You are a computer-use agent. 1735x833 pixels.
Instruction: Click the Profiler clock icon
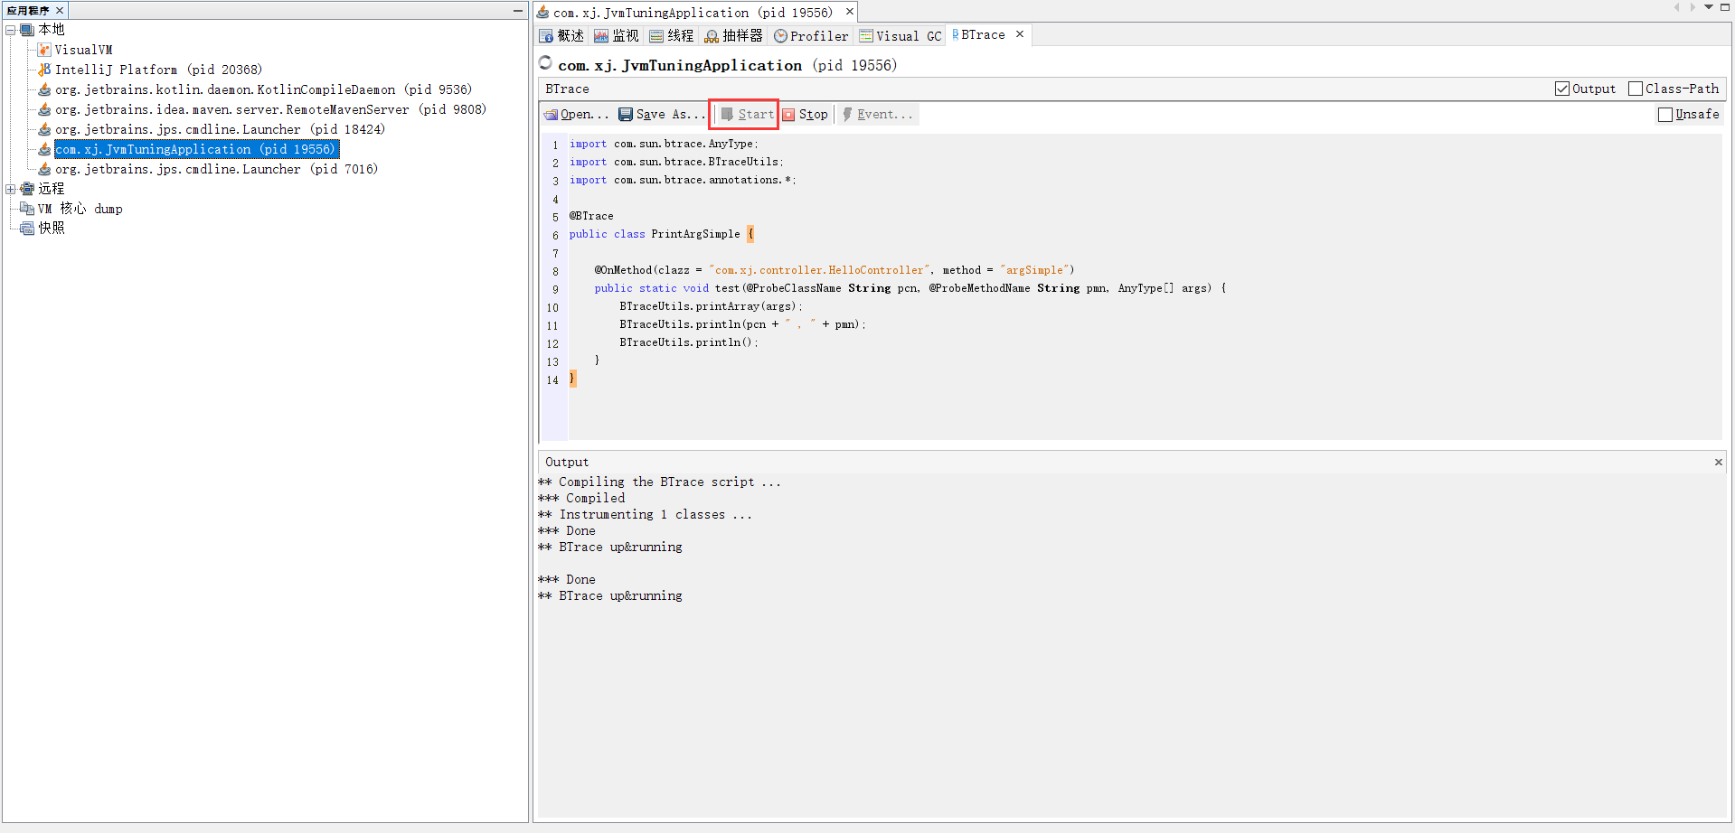[x=780, y=36]
